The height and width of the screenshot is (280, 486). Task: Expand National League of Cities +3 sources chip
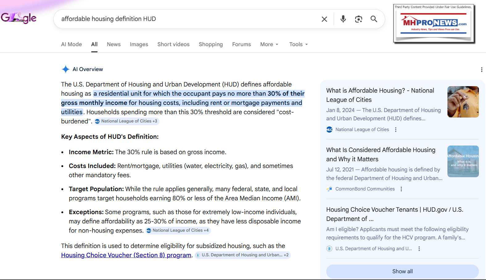pyautogui.click(x=126, y=121)
